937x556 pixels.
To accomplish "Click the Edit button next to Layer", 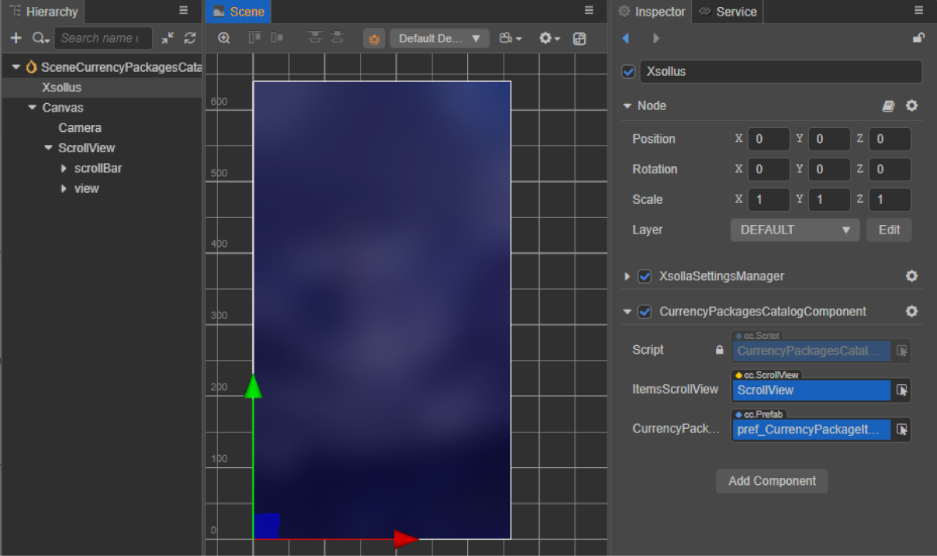I will click(889, 230).
